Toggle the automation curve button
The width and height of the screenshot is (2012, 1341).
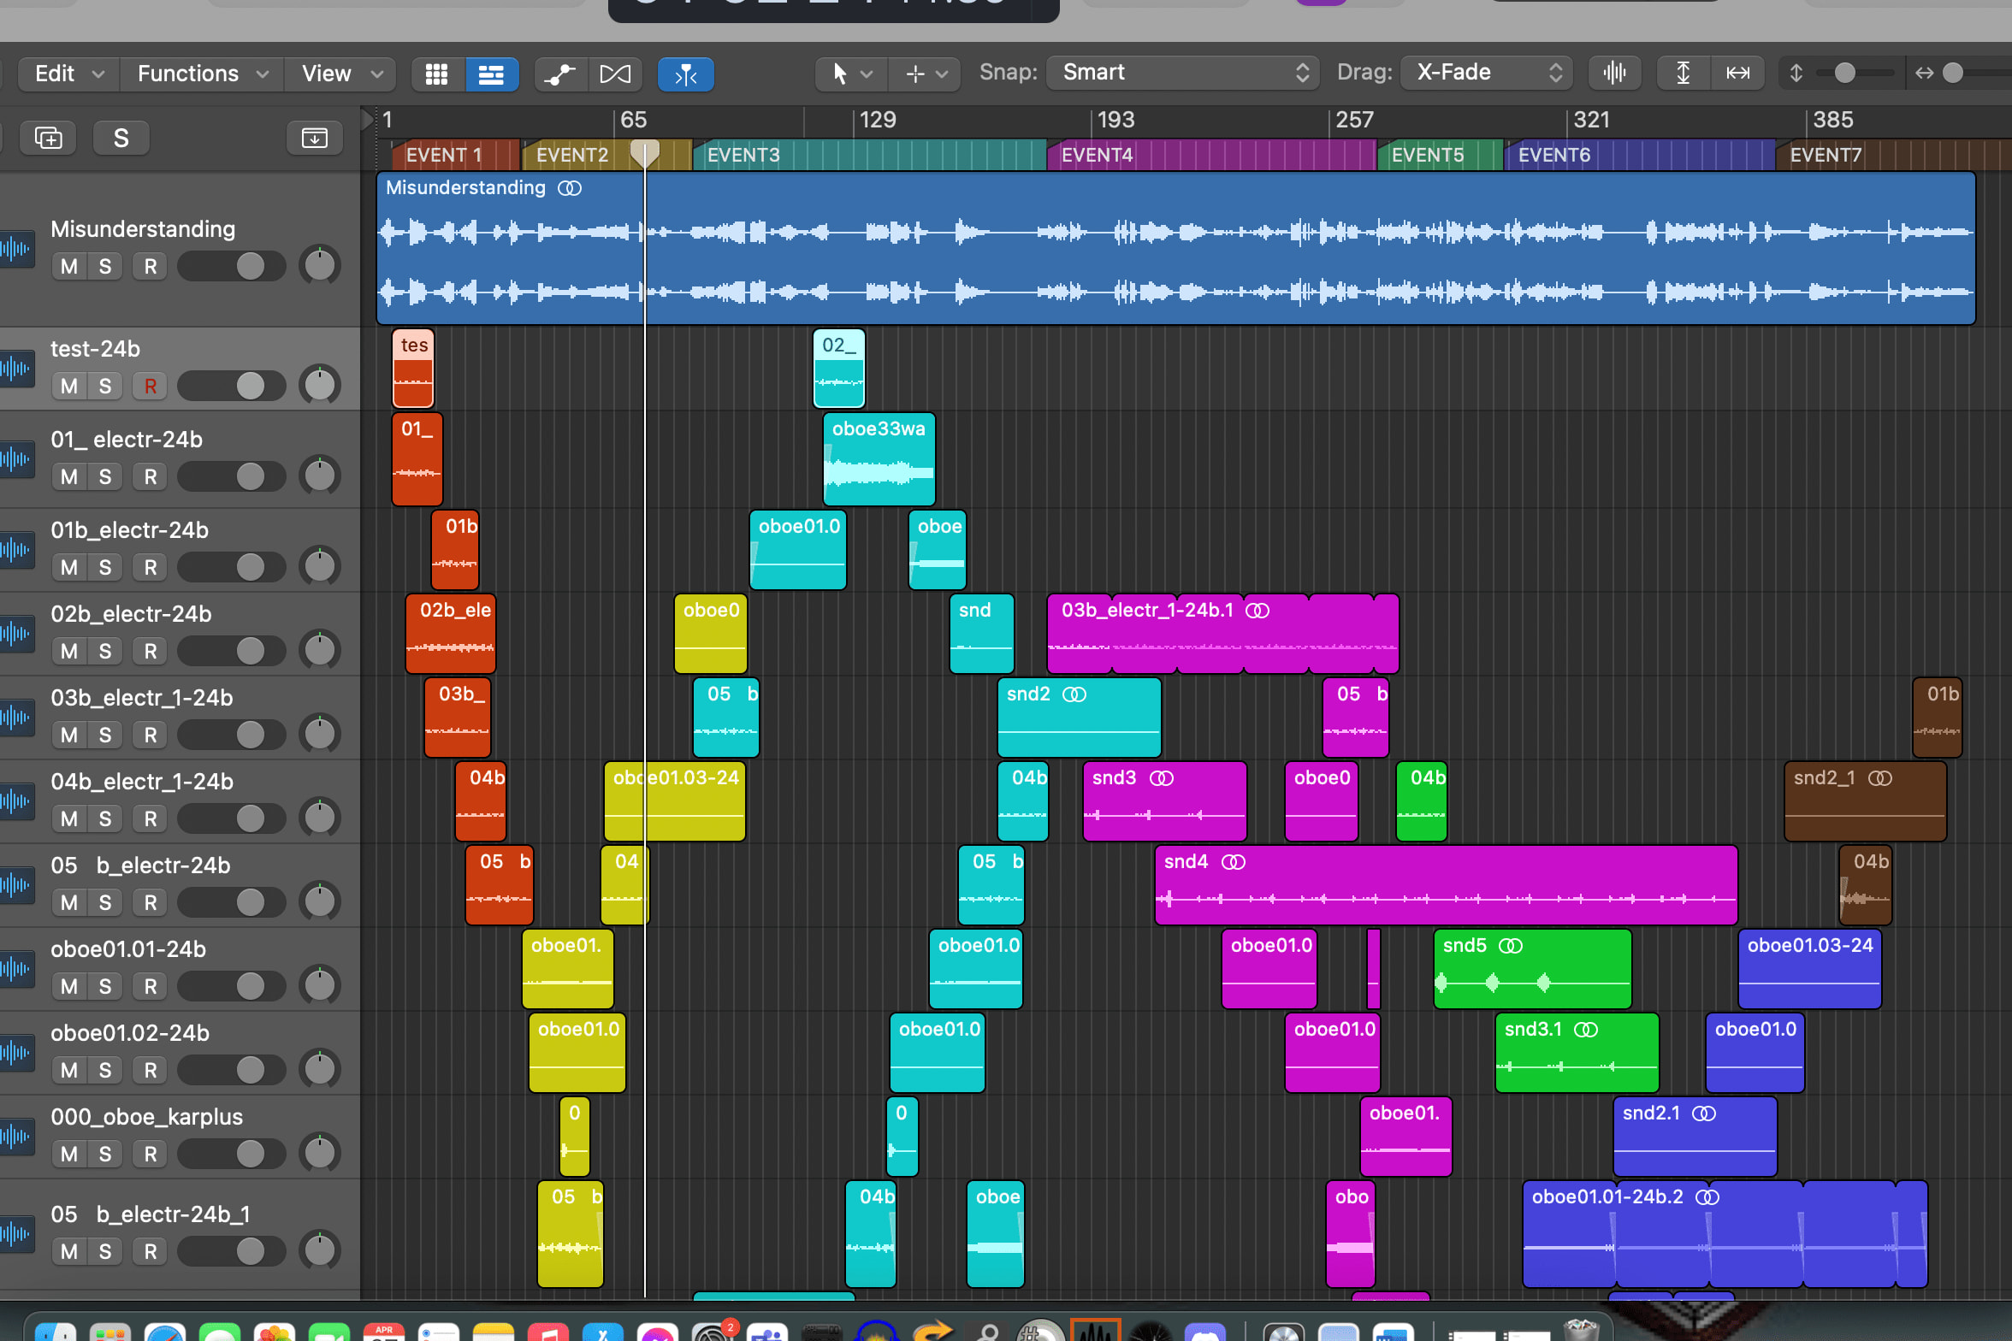(560, 74)
